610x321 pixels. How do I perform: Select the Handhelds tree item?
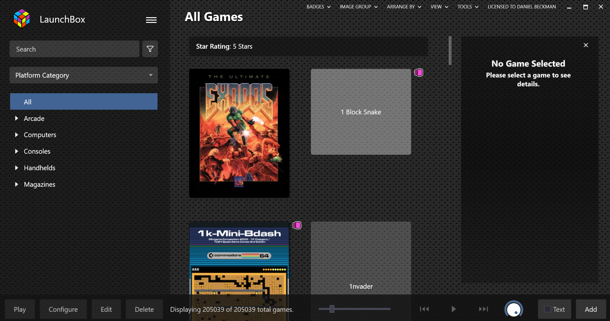pos(40,168)
